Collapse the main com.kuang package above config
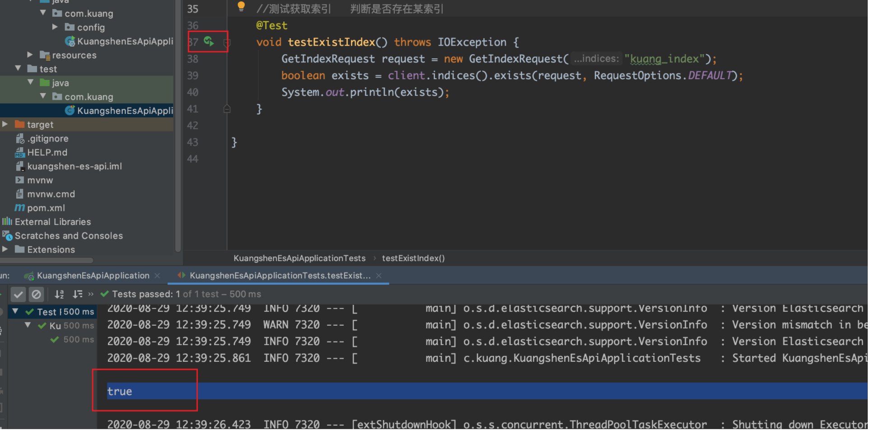This screenshot has height=430, width=870. coord(43,13)
